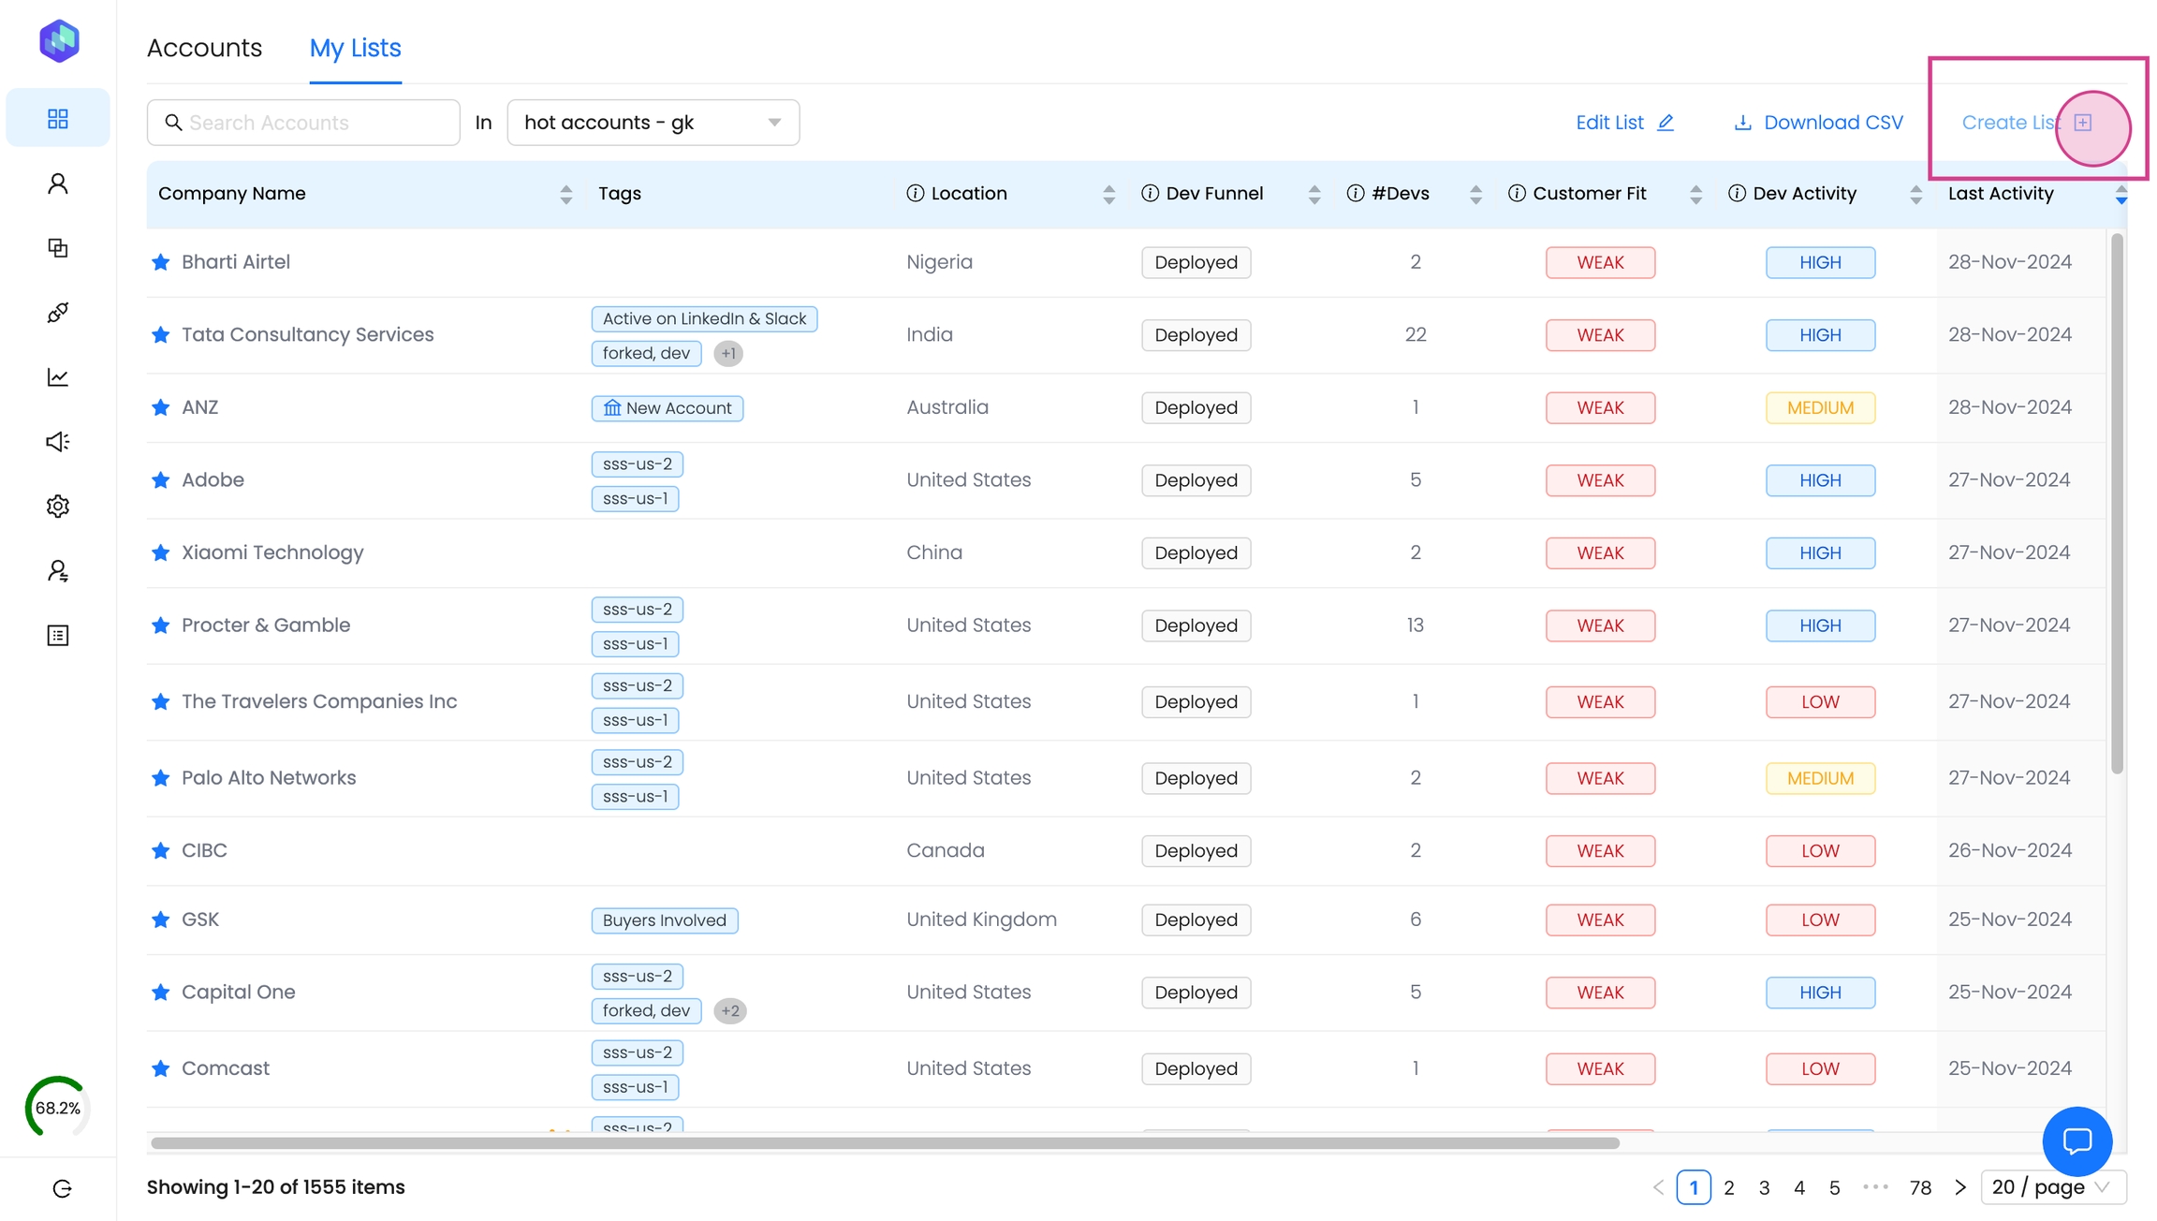Open the chat support bubble button
Viewport: 2157px width, 1221px height.
click(2076, 1140)
